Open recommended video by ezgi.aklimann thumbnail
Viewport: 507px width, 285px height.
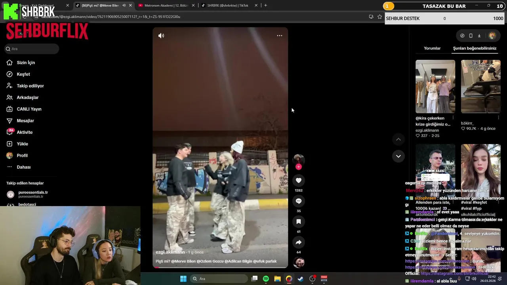pyautogui.click(x=435, y=87)
